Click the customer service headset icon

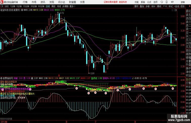(162, 2)
